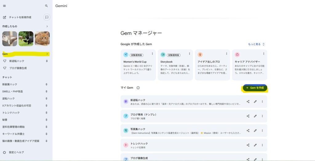Expand the 作成したもの section arrow
Viewport: 315px width, 161px height.
[x=47, y=26]
